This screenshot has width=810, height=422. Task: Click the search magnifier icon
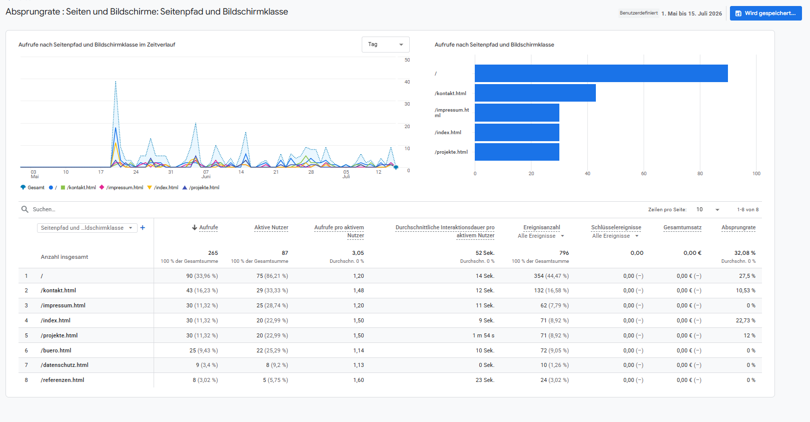(x=25, y=209)
